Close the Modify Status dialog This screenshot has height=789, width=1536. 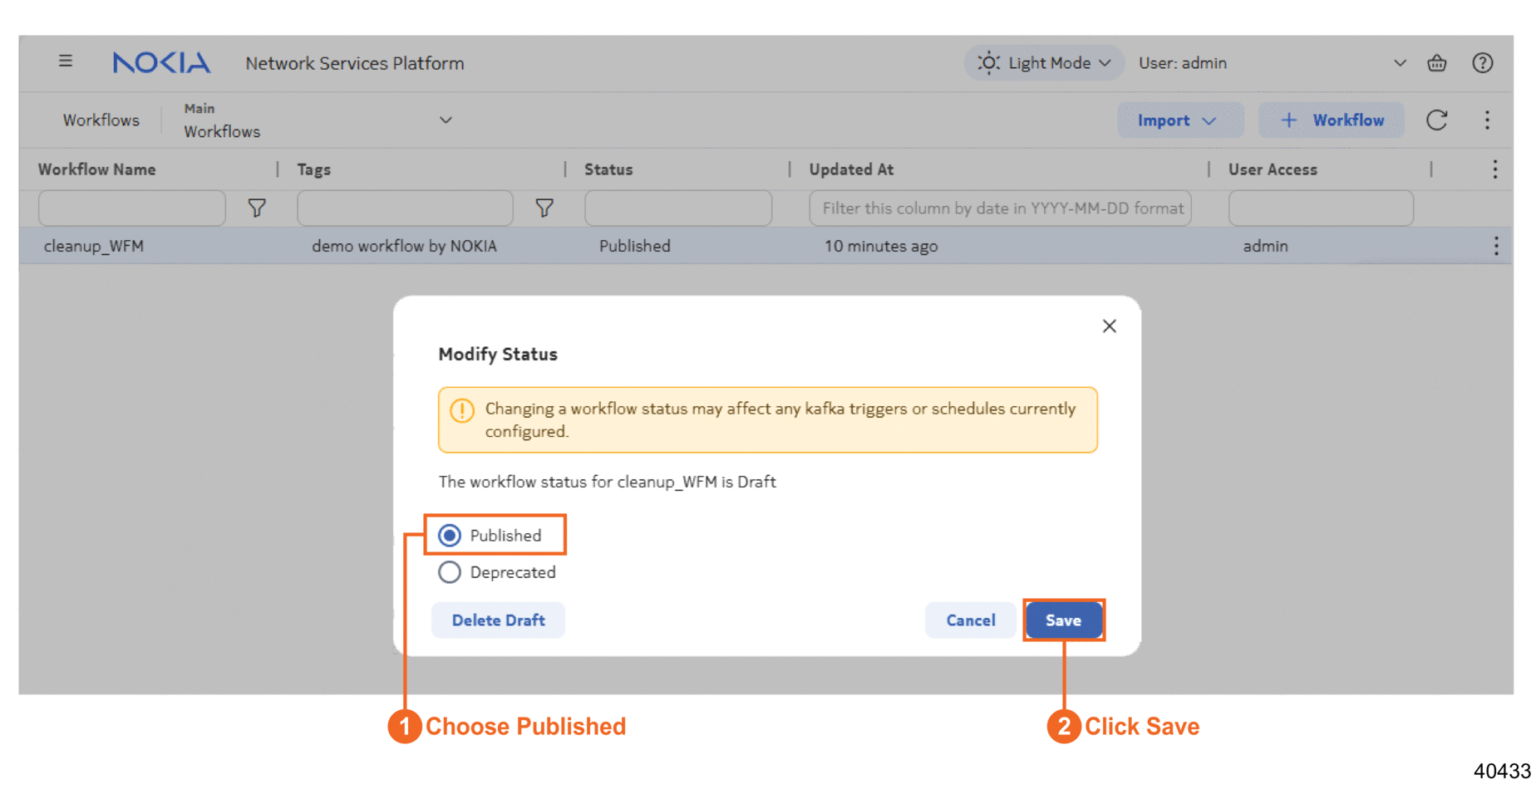pos(1109,326)
